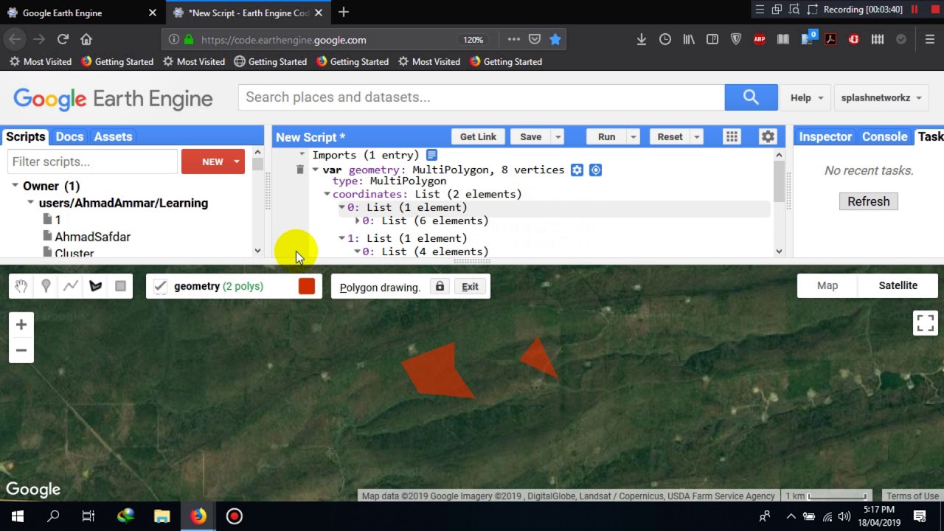Viewport: 944px width, 531px height.
Task: Stop the screen recording
Action: [934, 10]
